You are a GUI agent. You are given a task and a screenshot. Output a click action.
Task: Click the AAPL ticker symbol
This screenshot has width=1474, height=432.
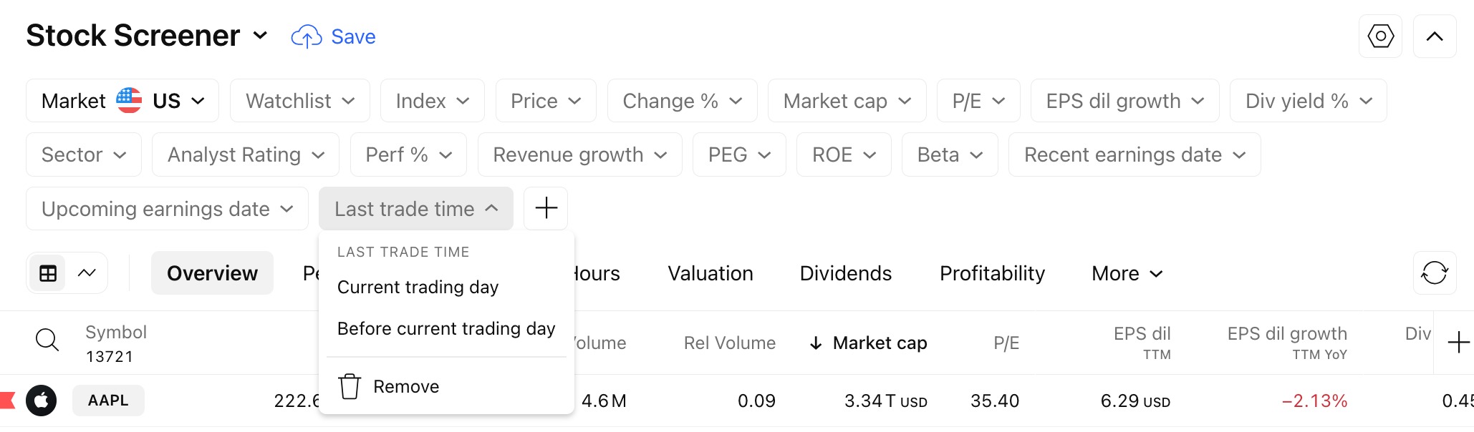(x=108, y=401)
